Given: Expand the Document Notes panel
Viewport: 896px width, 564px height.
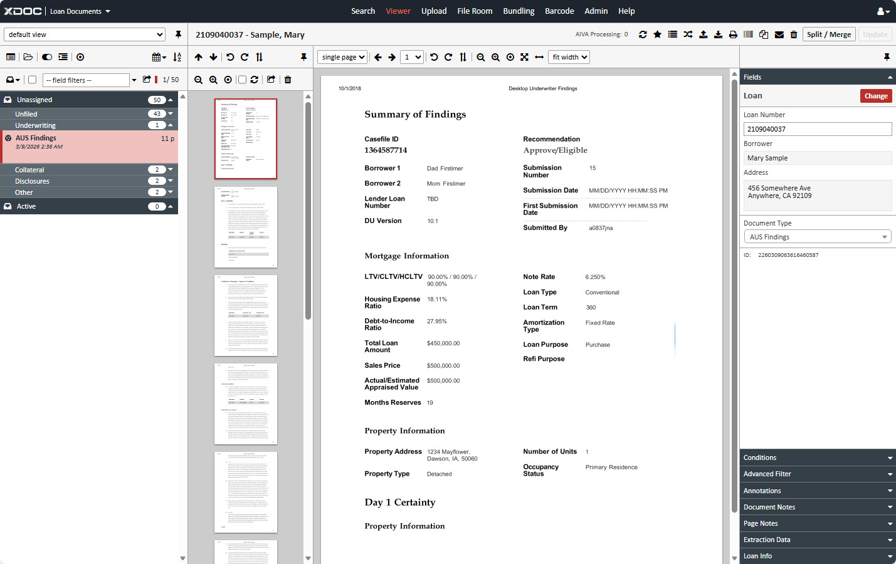Looking at the screenshot, I should [817, 507].
